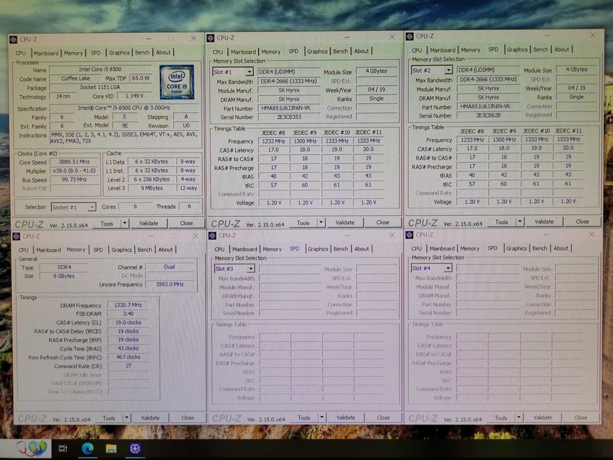Click Validate in Slot #1 window
The width and height of the screenshot is (613, 460).
[345, 223]
